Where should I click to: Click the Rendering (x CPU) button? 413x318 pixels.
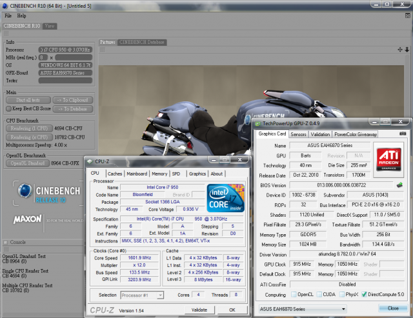[x=29, y=137]
